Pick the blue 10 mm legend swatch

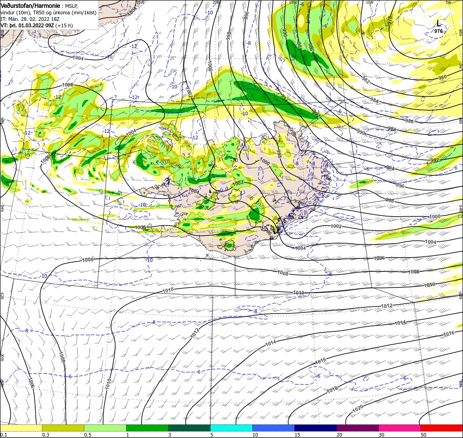(274, 428)
